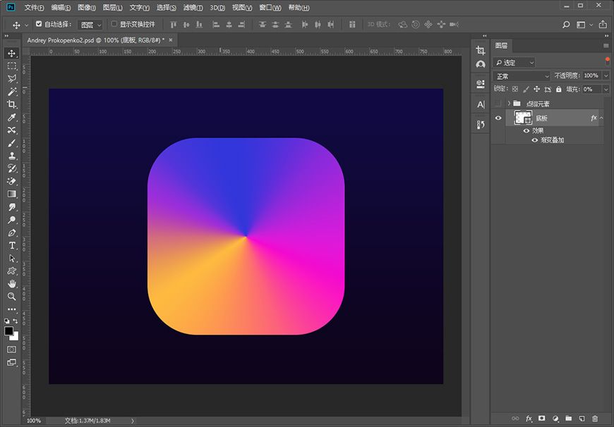Open the 滤镜(T) menu
The image size is (614, 427).
tap(193, 8)
